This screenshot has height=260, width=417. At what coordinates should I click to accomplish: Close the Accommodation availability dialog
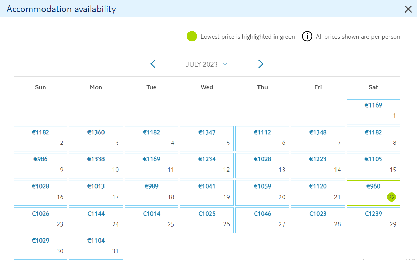[x=408, y=9]
